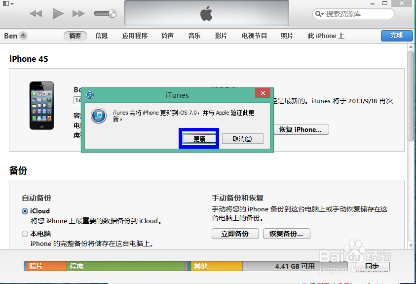Click the 4.41 GB 可用 free space segment

[x=295, y=266]
